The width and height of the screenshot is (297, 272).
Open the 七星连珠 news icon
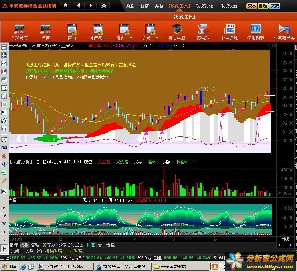pos(229,32)
